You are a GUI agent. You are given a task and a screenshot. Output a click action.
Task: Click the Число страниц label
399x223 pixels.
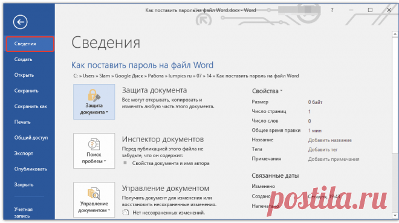pos(269,111)
